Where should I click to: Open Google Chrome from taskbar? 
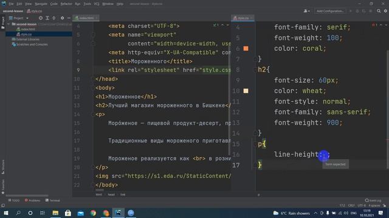[93, 213]
